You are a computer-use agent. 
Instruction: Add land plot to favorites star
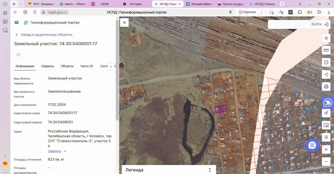18,55
